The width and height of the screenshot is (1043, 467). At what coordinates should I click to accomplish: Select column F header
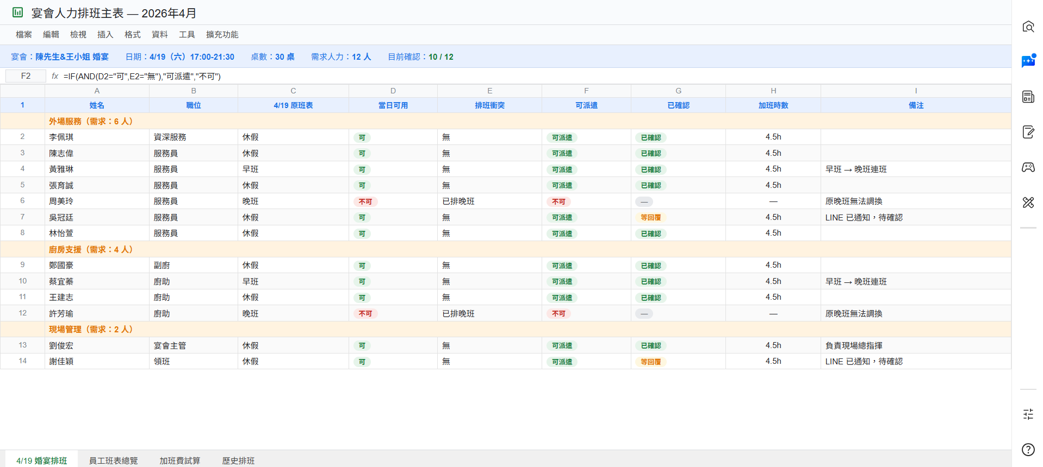[x=586, y=91]
